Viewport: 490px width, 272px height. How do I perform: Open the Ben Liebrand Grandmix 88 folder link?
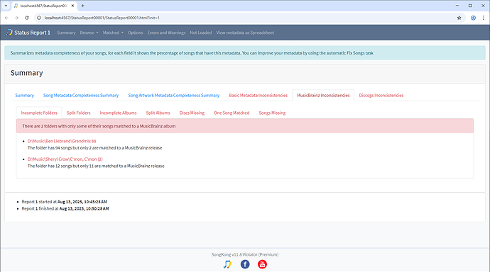[x=62, y=141]
